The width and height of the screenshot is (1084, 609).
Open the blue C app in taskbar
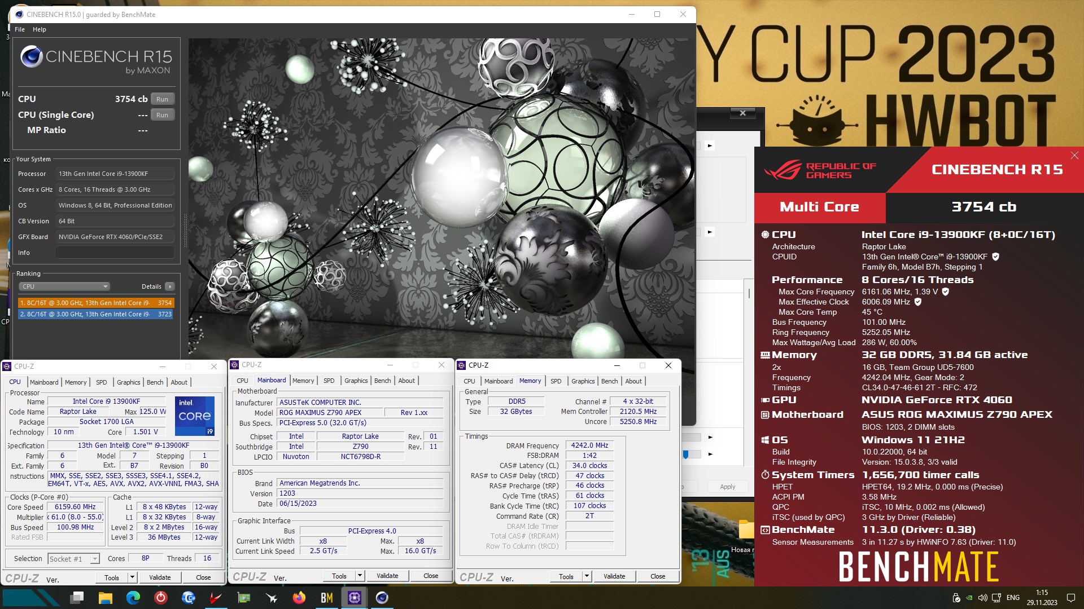coord(189,598)
